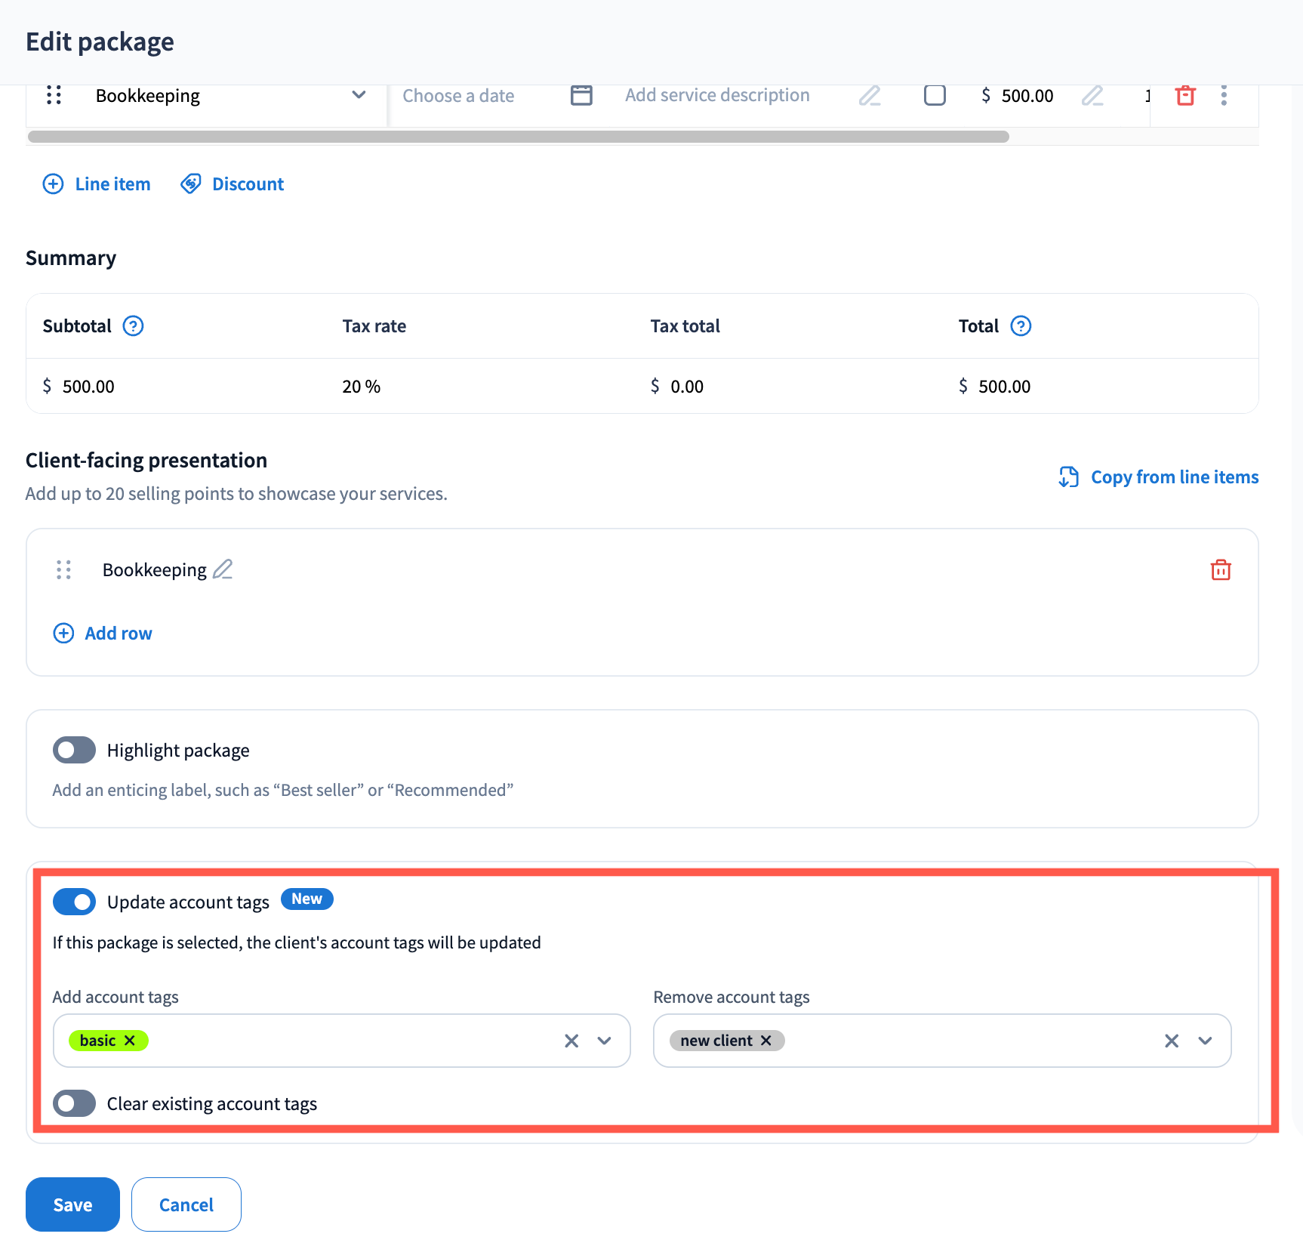
Task: Open the line item three-dot menu
Action: point(1223,95)
